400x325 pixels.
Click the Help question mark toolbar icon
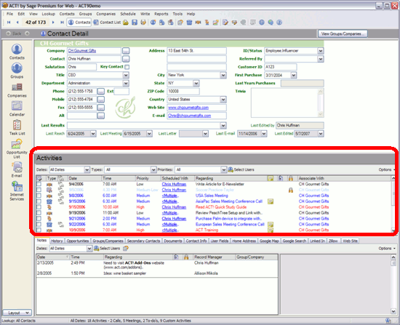[x=279, y=23]
